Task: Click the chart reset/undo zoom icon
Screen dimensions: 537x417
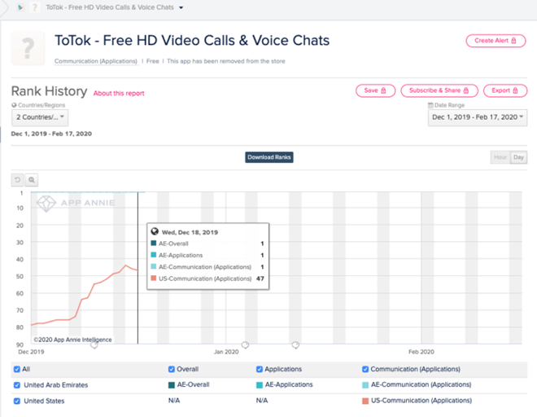Action: pyautogui.click(x=18, y=179)
